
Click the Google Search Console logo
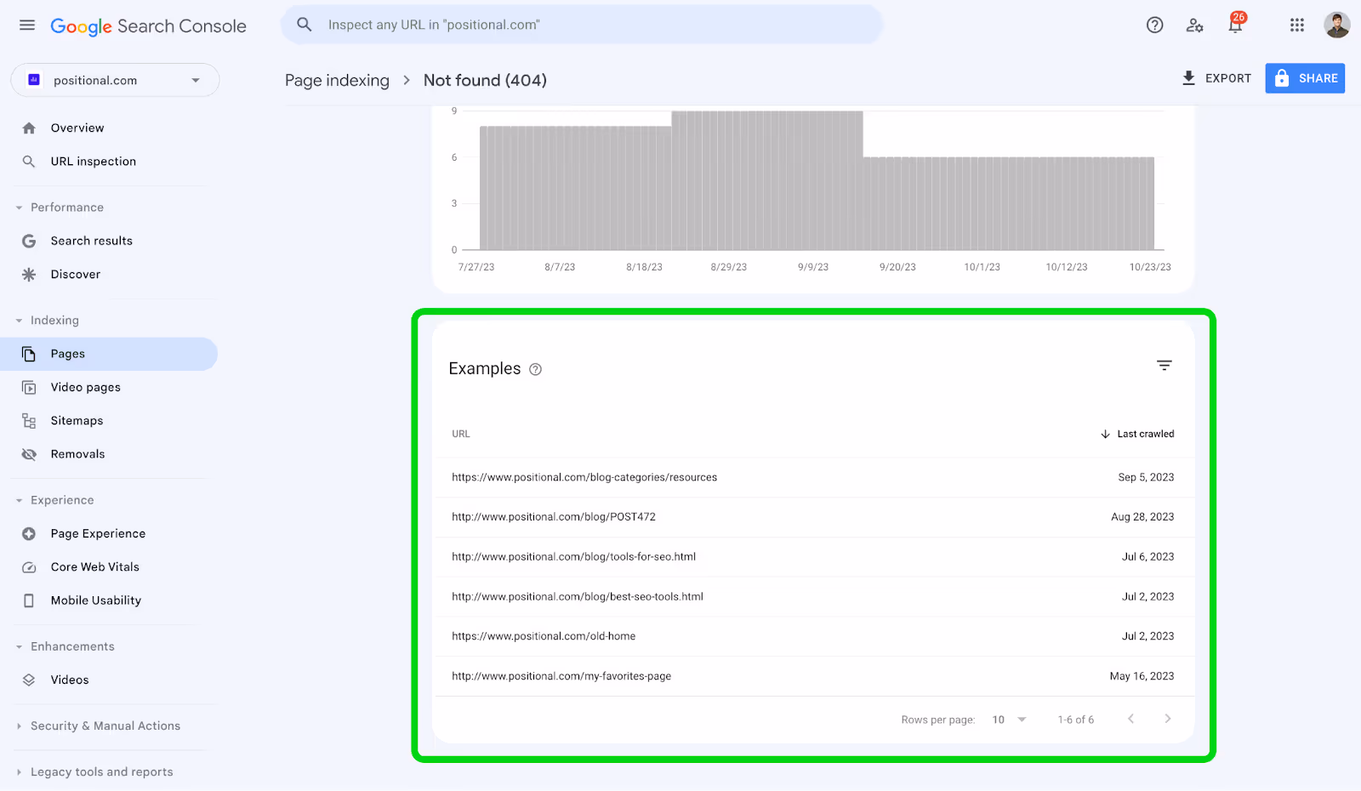148,26
